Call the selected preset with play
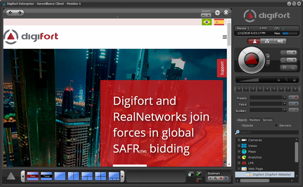 point(291,98)
